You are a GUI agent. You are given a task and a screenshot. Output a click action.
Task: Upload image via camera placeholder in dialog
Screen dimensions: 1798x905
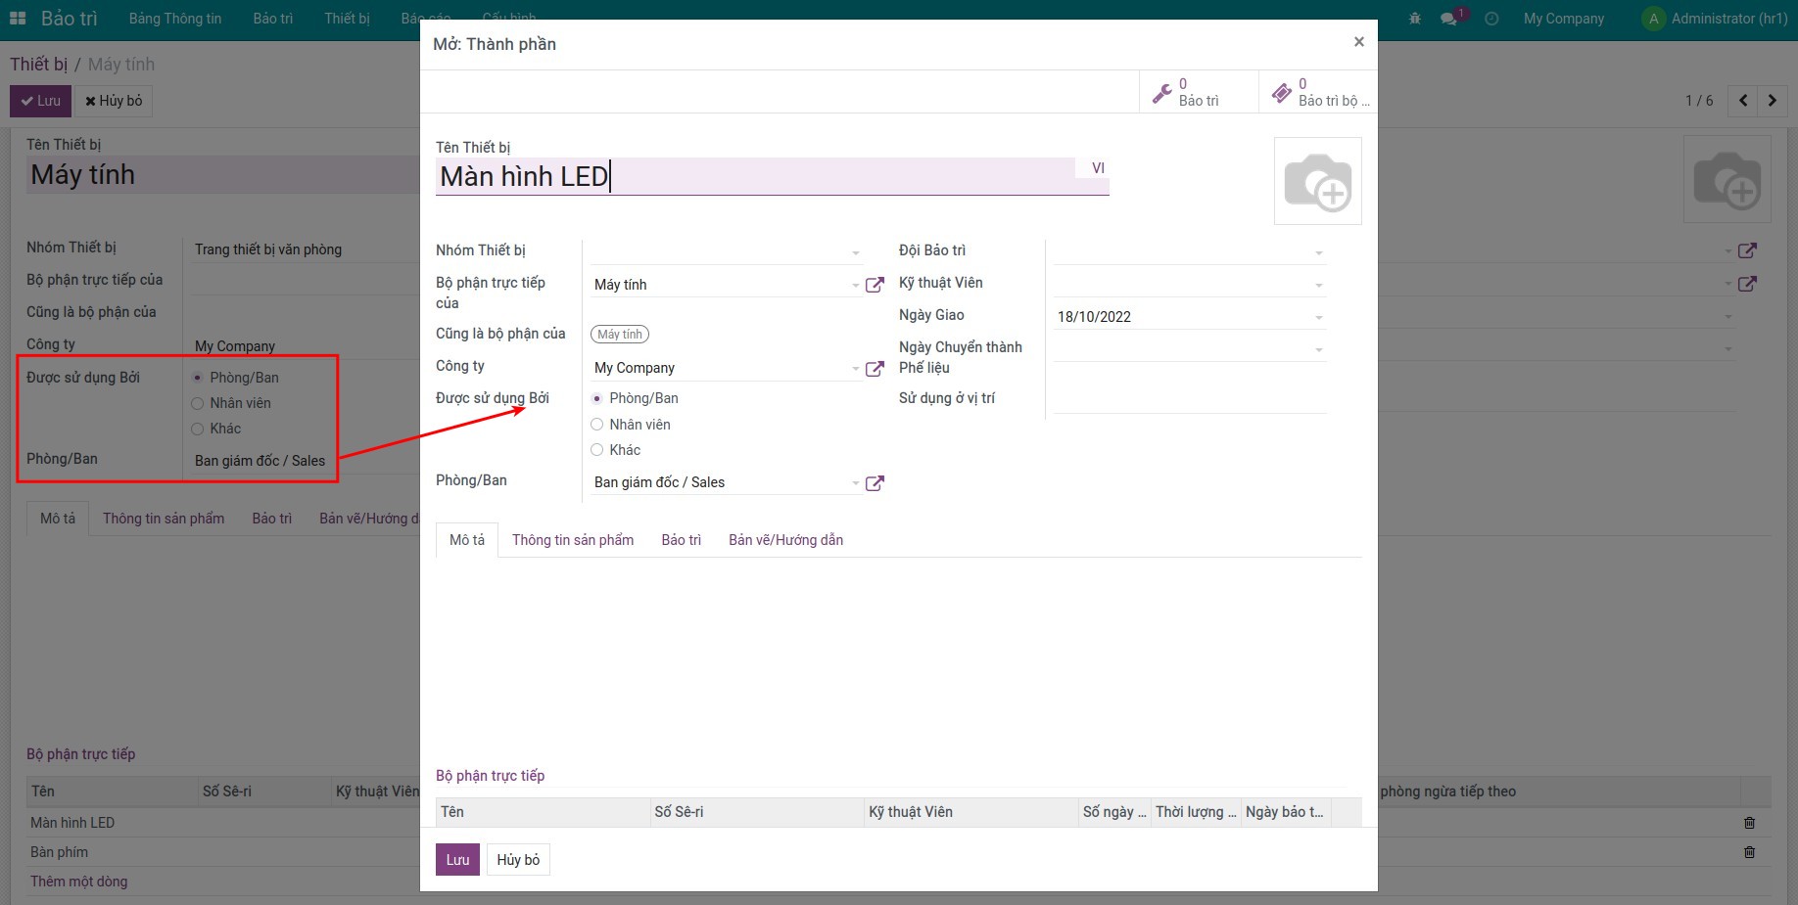point(1317,182)
